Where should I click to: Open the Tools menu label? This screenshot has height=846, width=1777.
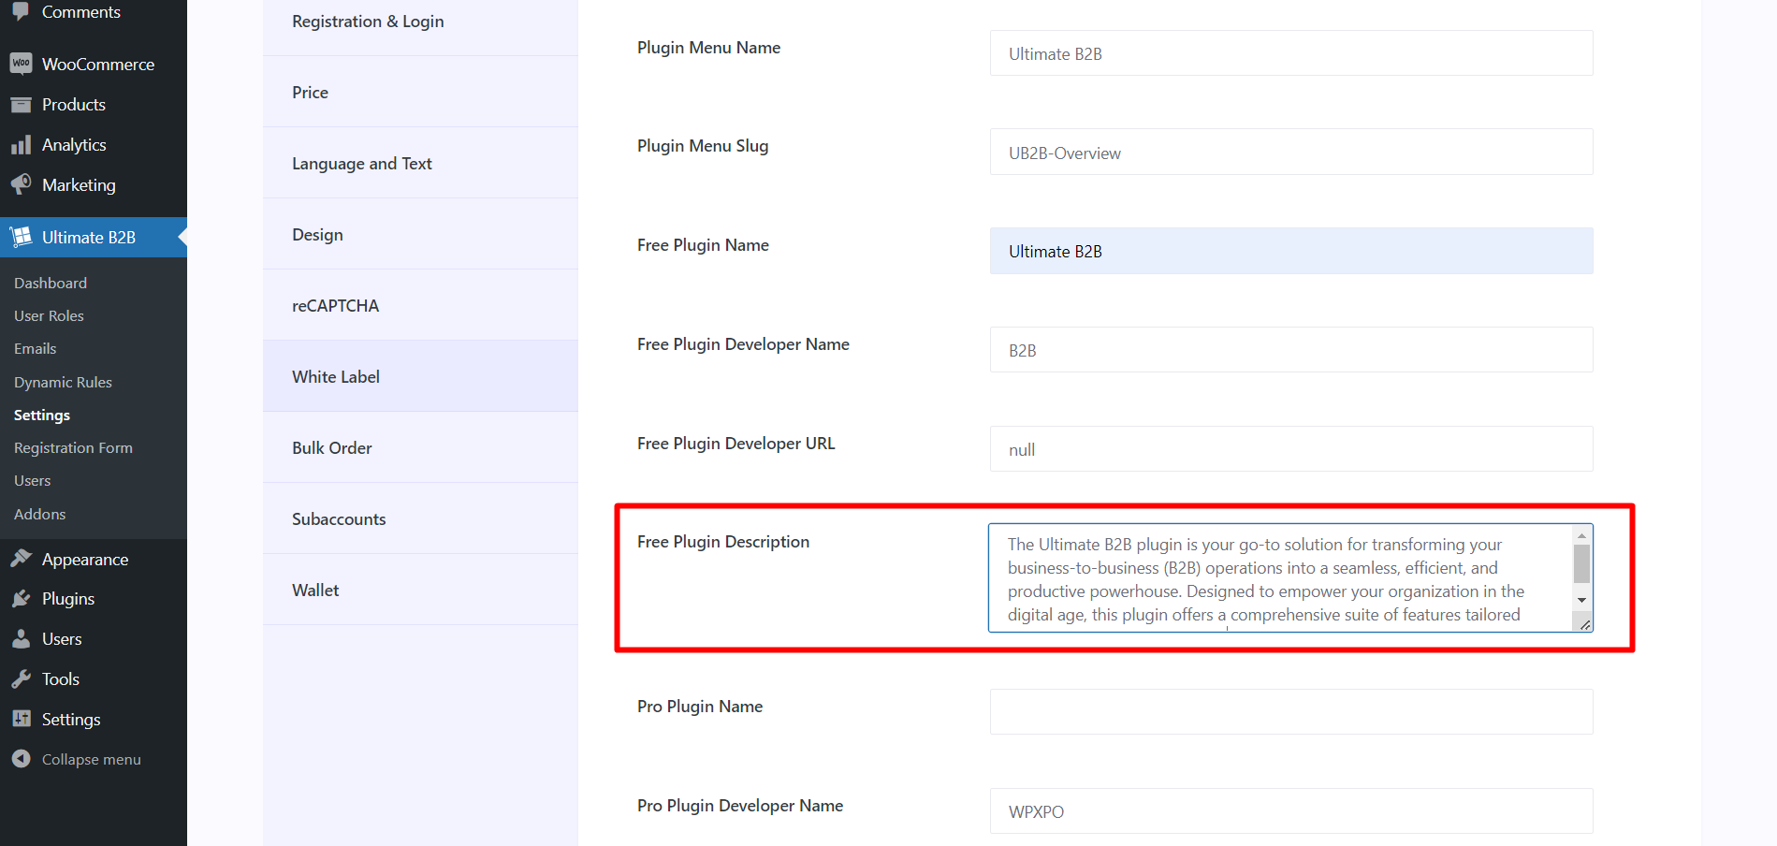click(61, 679)
